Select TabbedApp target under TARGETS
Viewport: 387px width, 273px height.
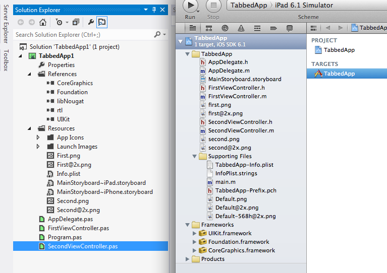point(347,74)
